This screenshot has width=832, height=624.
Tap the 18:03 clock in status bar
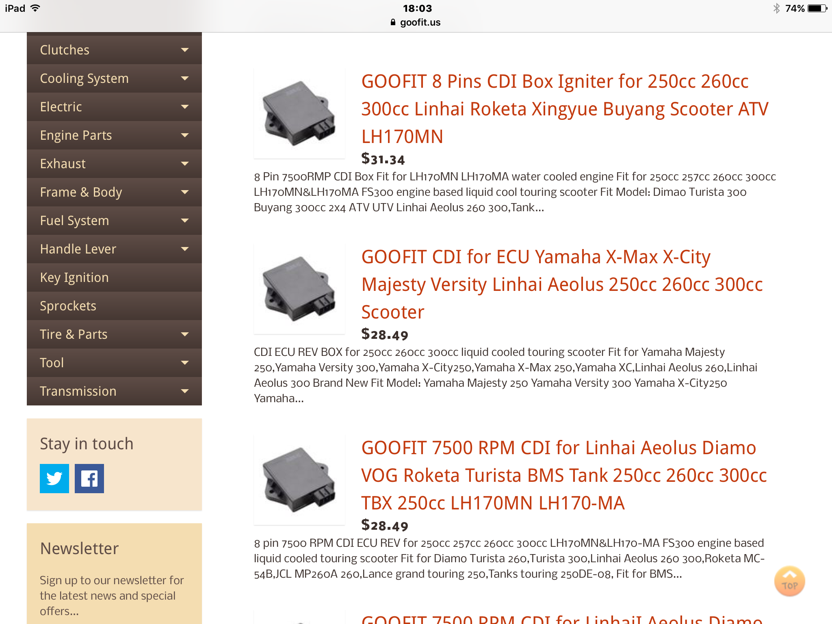(x=417, y=9)
